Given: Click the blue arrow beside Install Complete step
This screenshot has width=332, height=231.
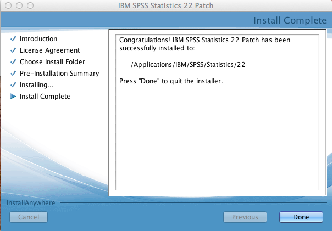Looking at the screenshot, I should (x=13, y=97).
